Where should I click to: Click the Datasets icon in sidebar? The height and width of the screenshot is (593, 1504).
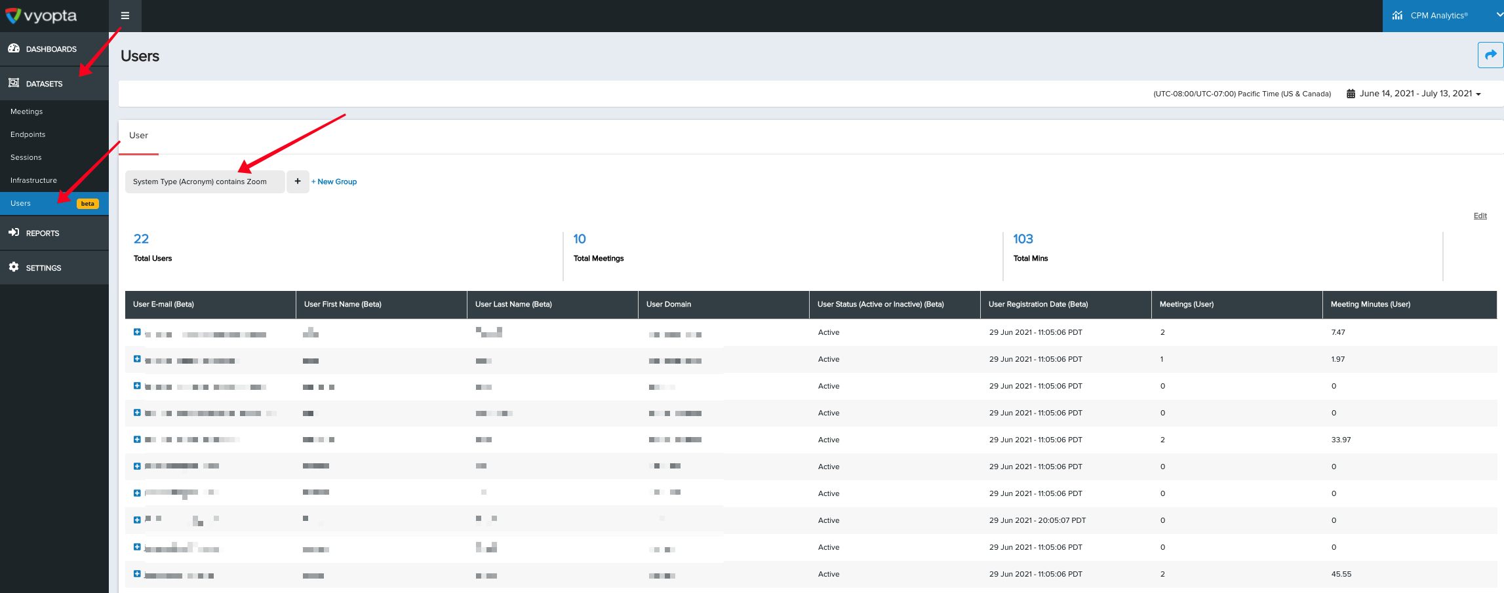14,83
